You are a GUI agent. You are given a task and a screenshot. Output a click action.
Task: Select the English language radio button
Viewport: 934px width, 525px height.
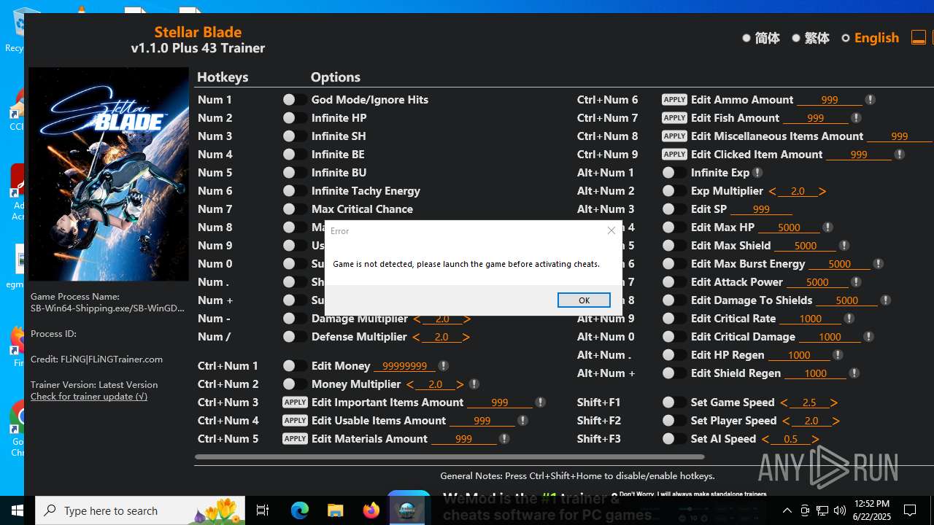click(846, 38)
